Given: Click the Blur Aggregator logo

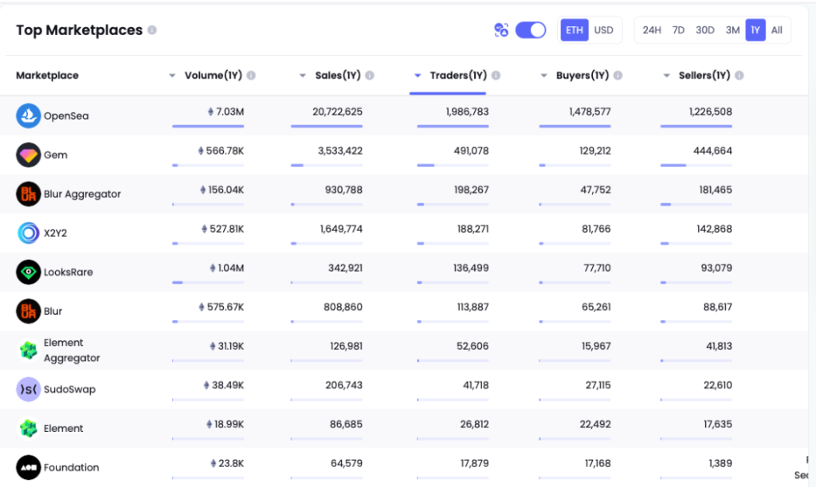Looking at the screenshot, I should pyautogui.click(x=28, y=194).
